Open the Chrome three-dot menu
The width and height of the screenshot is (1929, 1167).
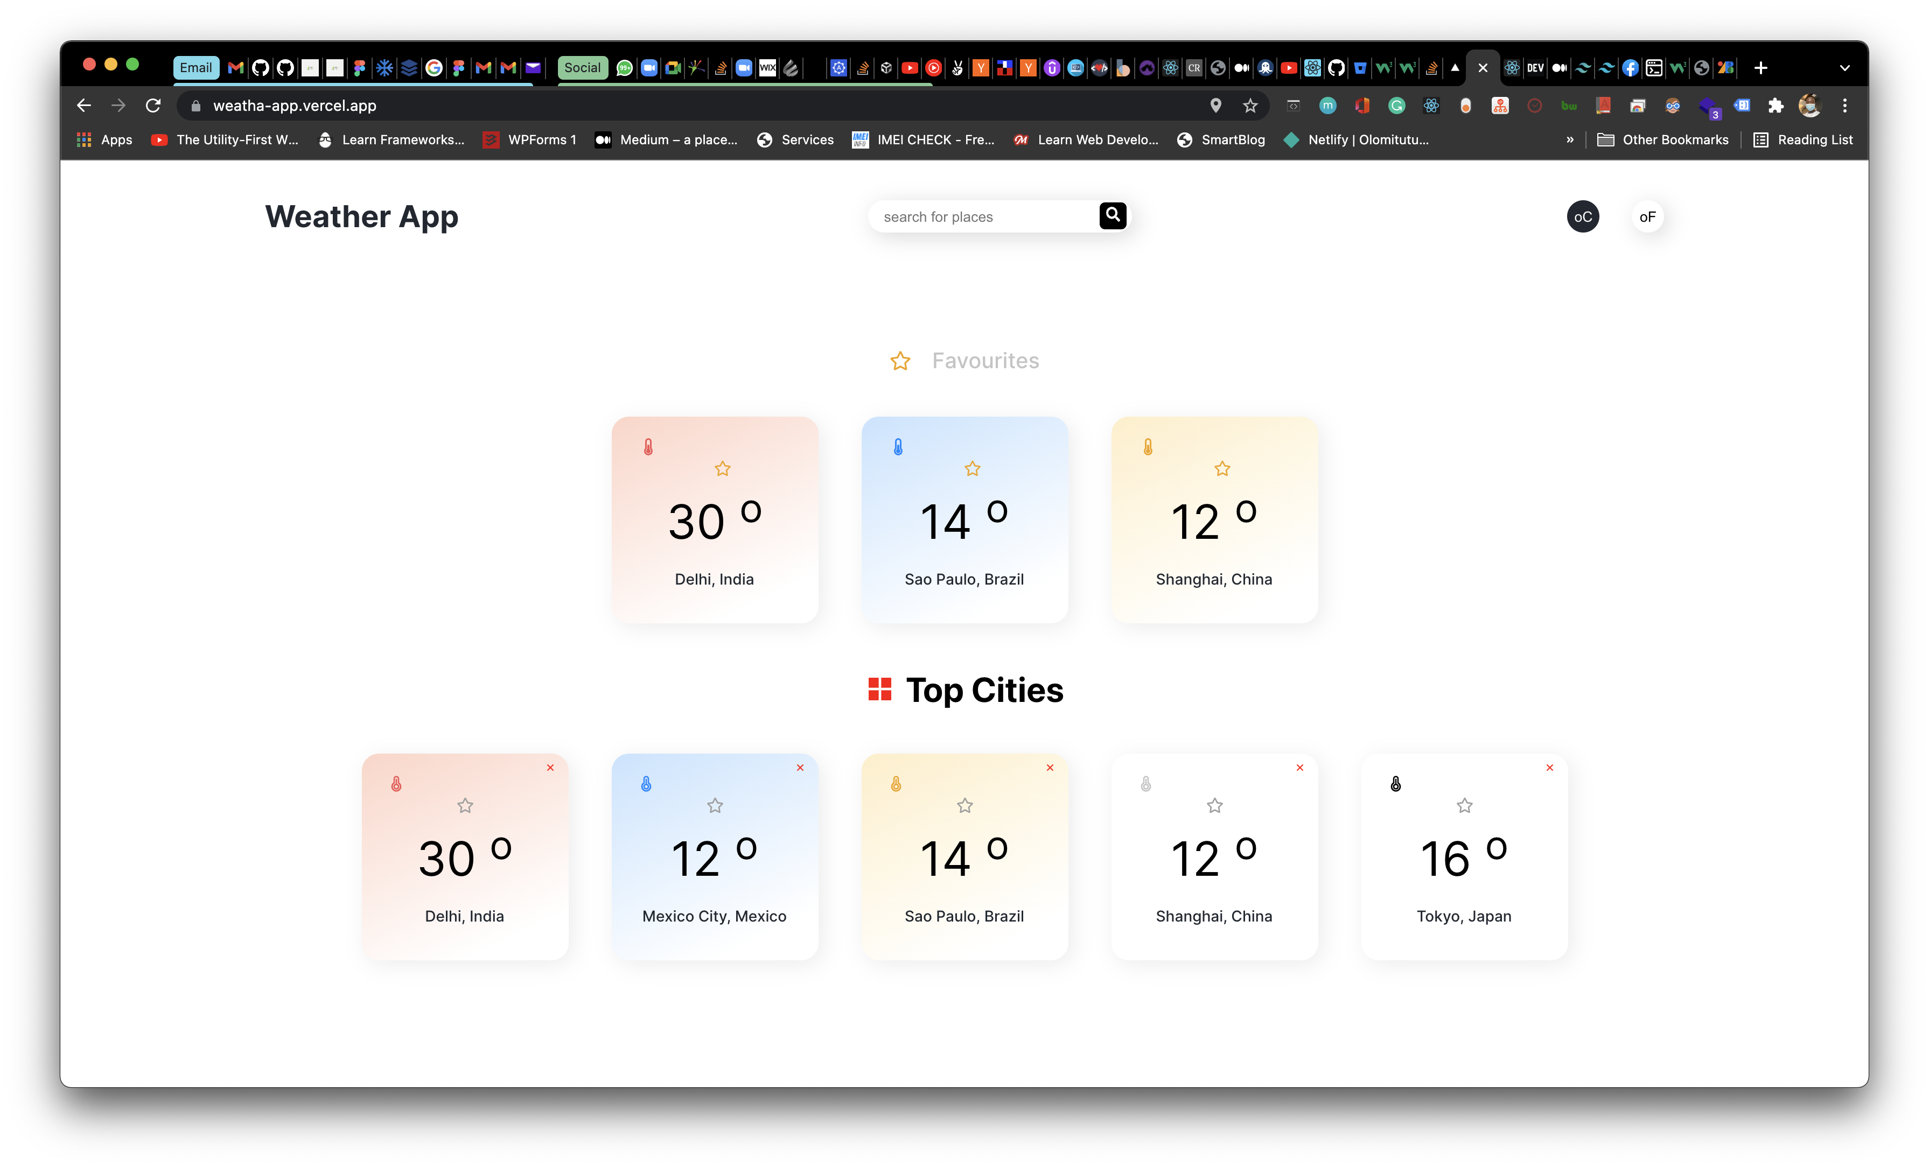click(1844, 106)
